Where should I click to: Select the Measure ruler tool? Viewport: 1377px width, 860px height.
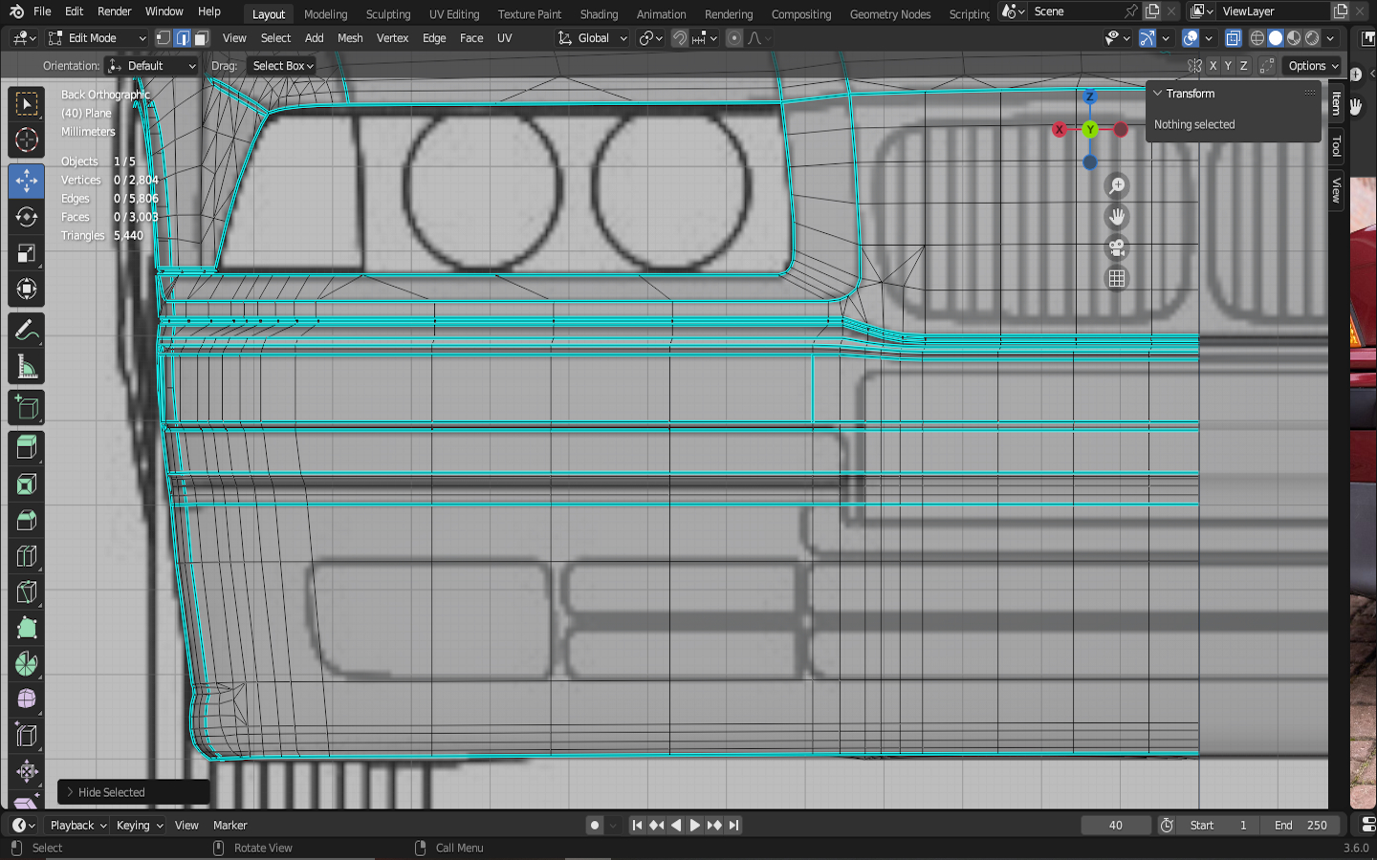point(27,367)
